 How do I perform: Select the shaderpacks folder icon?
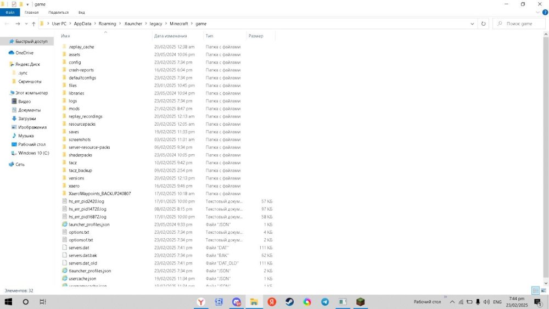[x=64, y=155]
